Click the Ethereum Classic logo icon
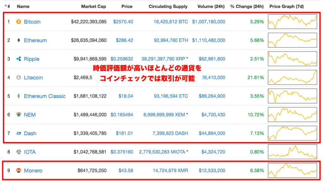 (x=19, y=96)
